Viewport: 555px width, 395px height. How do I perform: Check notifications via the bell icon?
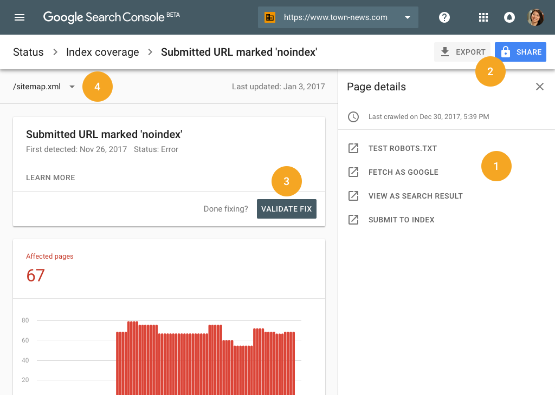tap(509, 17)
